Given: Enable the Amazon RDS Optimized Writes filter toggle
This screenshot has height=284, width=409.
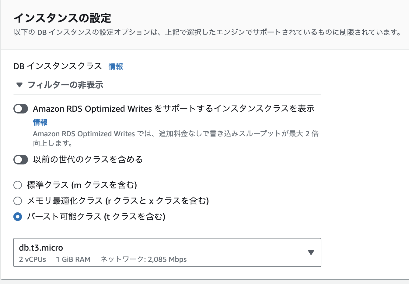Looking at the screenshot, I should click(x=20, y=108).
